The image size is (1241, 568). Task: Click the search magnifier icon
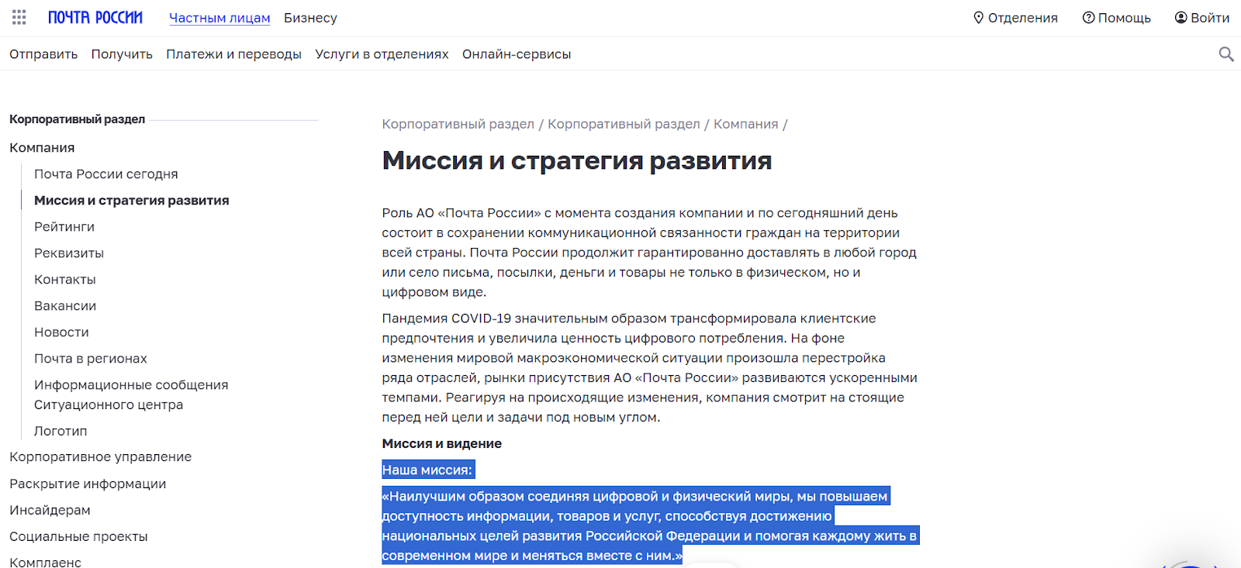pyautogui.click(x=1226, y=54)
